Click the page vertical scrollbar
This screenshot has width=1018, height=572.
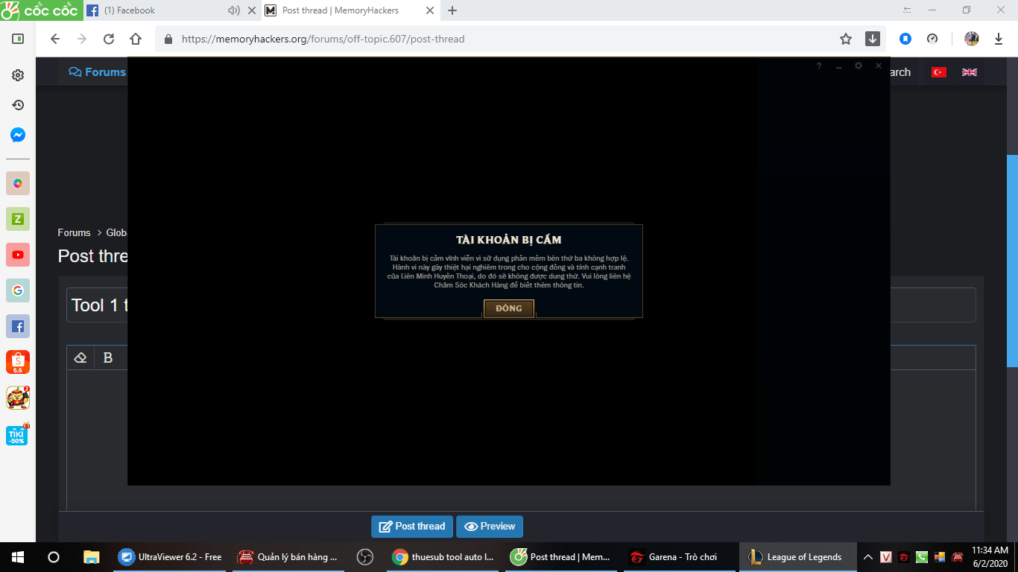(x=1012, y=261)
